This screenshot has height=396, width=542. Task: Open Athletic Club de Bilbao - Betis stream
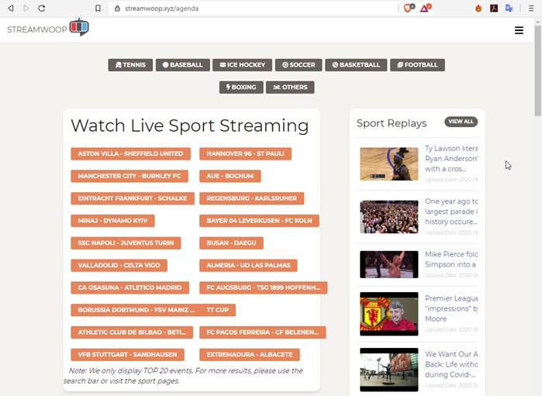coord(132,332)
